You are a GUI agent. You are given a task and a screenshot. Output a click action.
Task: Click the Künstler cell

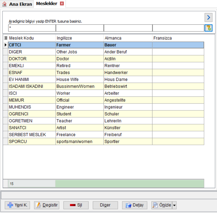(x=128, y=128)
